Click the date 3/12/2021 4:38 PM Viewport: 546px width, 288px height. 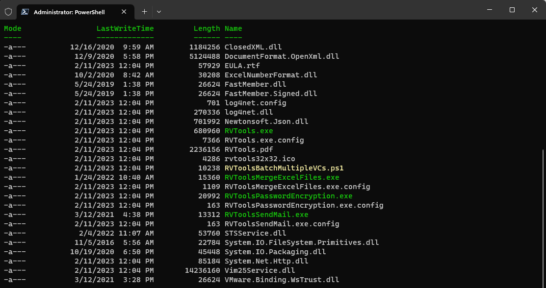pos(114,215)
